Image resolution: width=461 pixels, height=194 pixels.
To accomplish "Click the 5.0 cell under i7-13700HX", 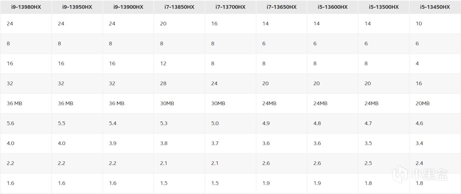I will point(230,123).
